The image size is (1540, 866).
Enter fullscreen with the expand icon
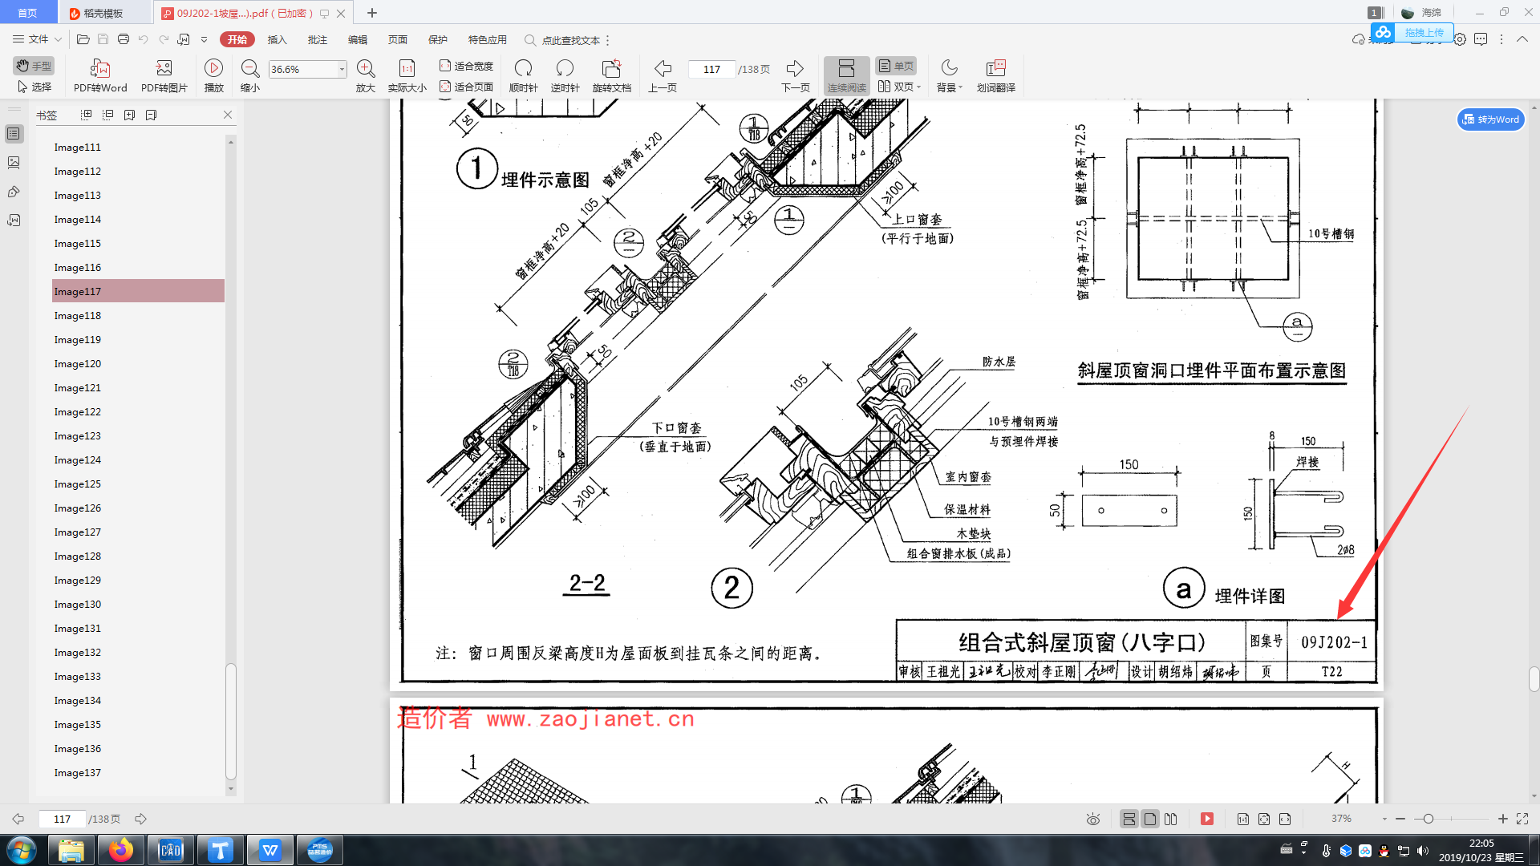coord(1522,819)
